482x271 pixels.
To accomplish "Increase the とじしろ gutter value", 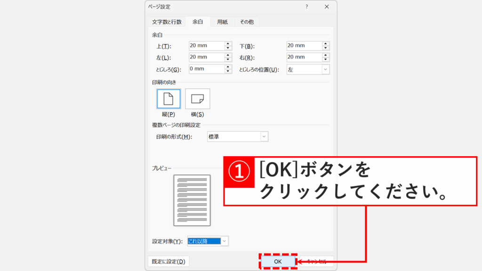I will point(229,67).
